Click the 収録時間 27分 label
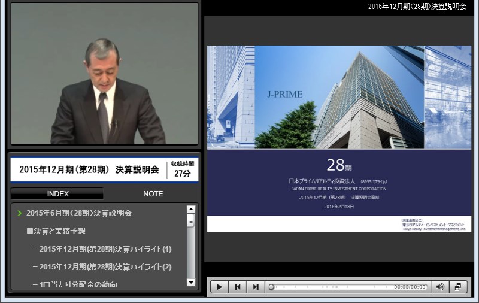 point(183,169)
